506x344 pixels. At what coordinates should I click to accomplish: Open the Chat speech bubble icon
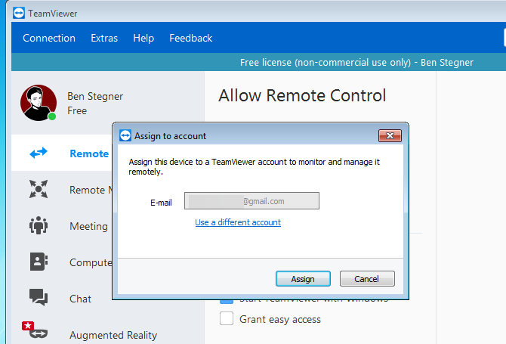tap(39, 298)
